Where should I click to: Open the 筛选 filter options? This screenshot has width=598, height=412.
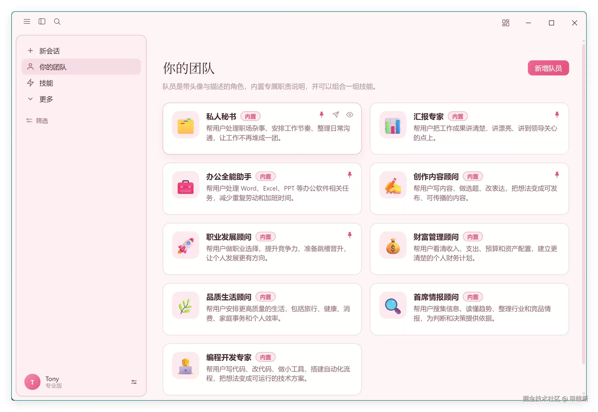(37, 121)
